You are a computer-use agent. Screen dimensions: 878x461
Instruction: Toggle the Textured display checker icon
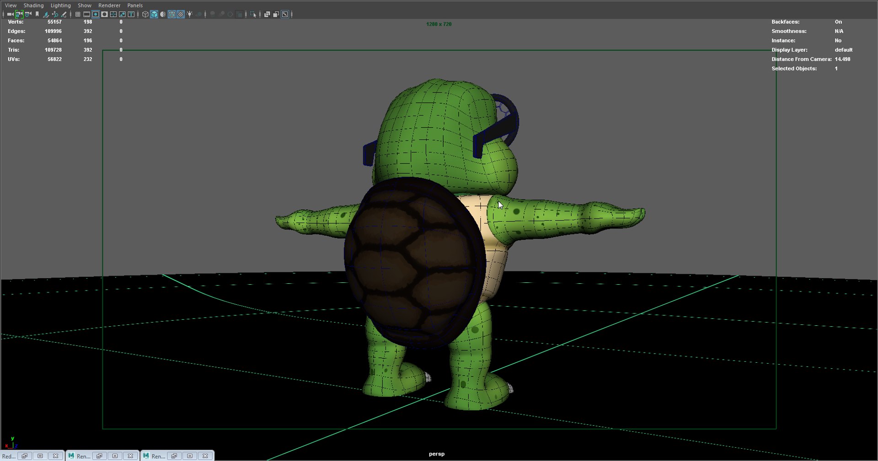[x=181, y=14]
